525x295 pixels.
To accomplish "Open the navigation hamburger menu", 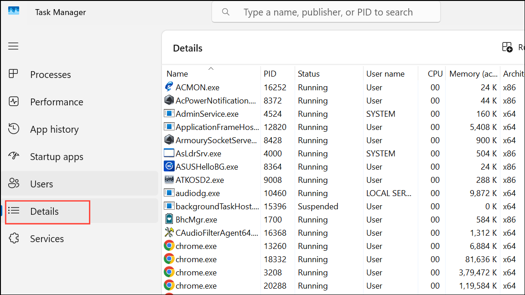I will coord(13,46).
